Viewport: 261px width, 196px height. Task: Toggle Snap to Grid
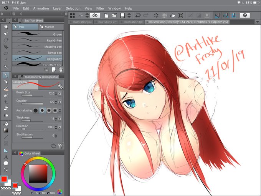(x=234, y=15)
